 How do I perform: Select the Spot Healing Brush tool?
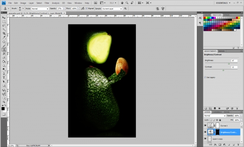click(4, 42)
